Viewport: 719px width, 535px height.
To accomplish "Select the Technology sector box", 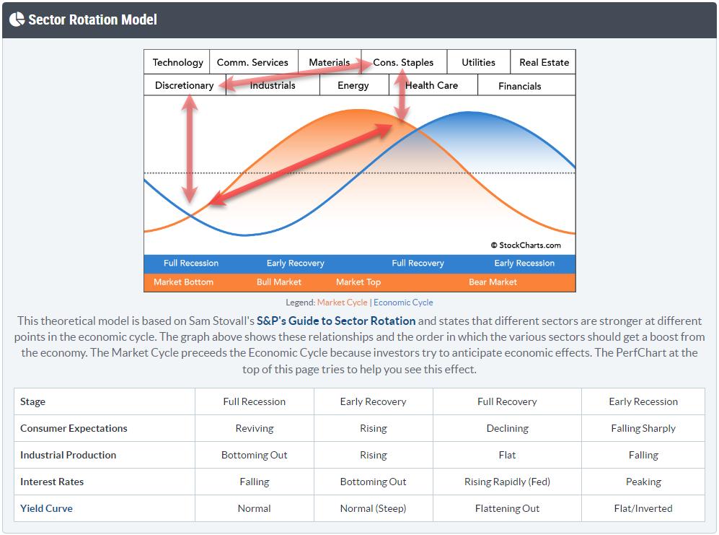I will point(177,62).
